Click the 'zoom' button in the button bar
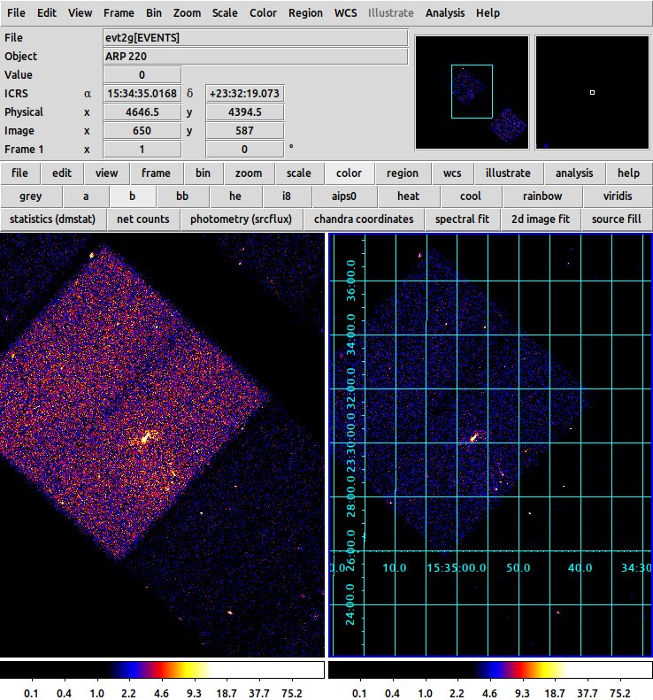The image size is (653, 700). (x=249, y=173)
